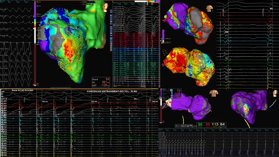
Task: Click the large blue round icon in the contact force panel
Action: (x=172, y=91)
